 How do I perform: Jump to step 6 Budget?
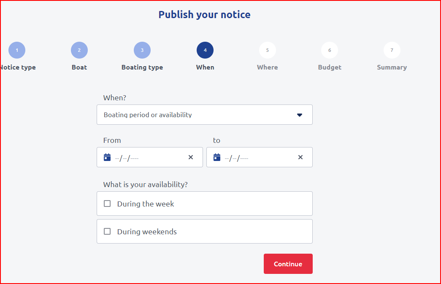330,50
